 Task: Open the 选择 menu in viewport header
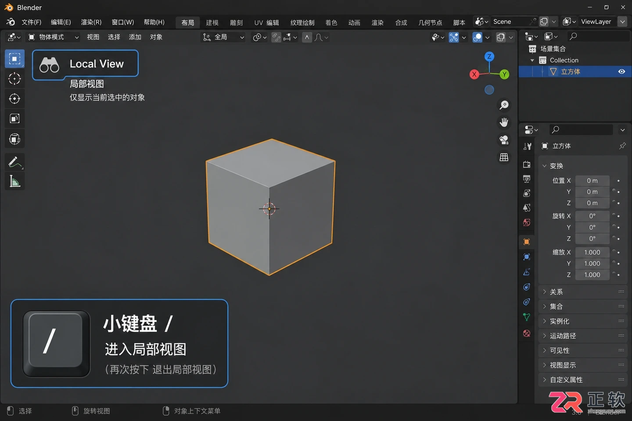[x=114, y=37]
